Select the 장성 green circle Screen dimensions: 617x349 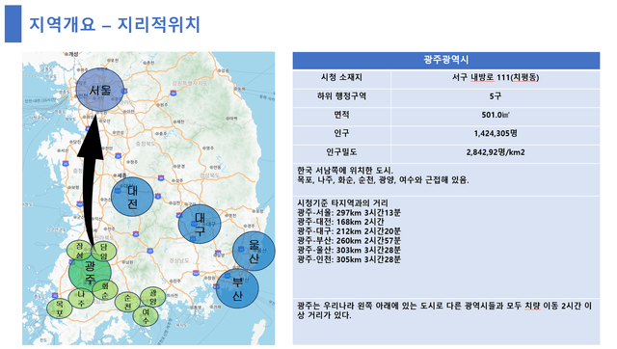point(79,251)
